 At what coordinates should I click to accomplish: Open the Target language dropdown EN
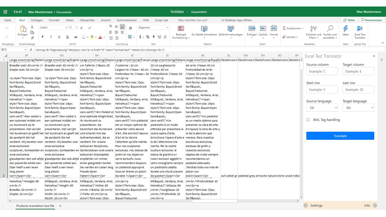pyautogui.click(x=358, y=108)
